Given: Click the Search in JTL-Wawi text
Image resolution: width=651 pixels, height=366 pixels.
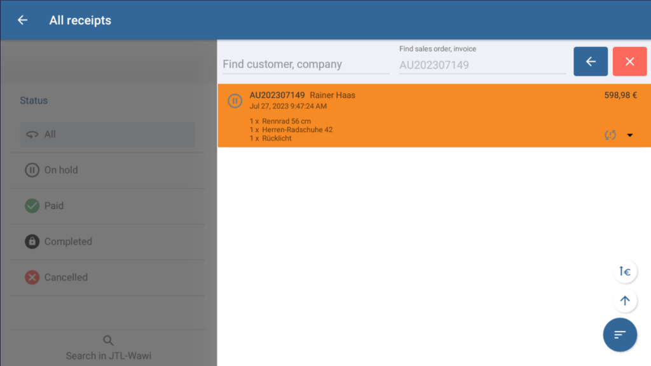Looking at the screenshot, I should (x=109, y=356).
